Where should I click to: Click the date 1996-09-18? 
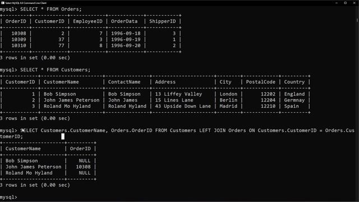pyautogui.click(x=126, y=34)
